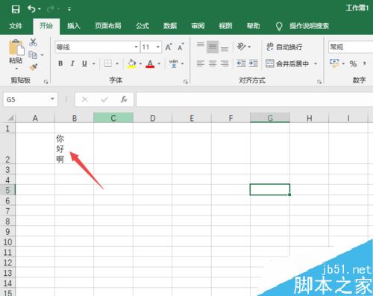Screen dimensions: 373x296
Task: Open the 字体 dialog launcher
Action: (x=186, y=81)
